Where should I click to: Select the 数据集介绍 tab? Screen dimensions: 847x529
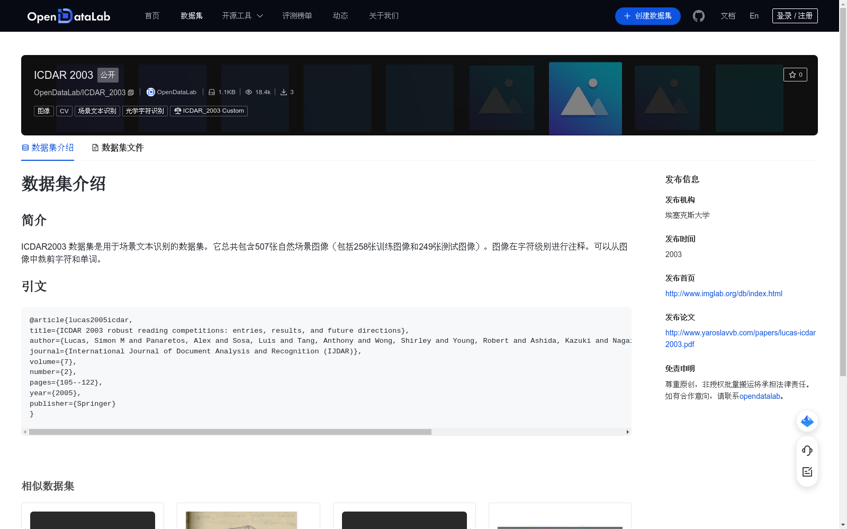click(48, 148)
